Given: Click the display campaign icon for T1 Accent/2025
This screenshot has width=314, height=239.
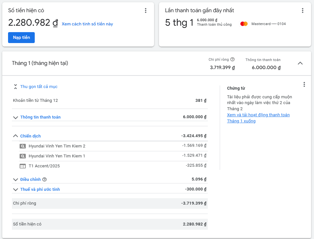Looking at the screenshot, I should pyautogui.click(x=23, y=166).
